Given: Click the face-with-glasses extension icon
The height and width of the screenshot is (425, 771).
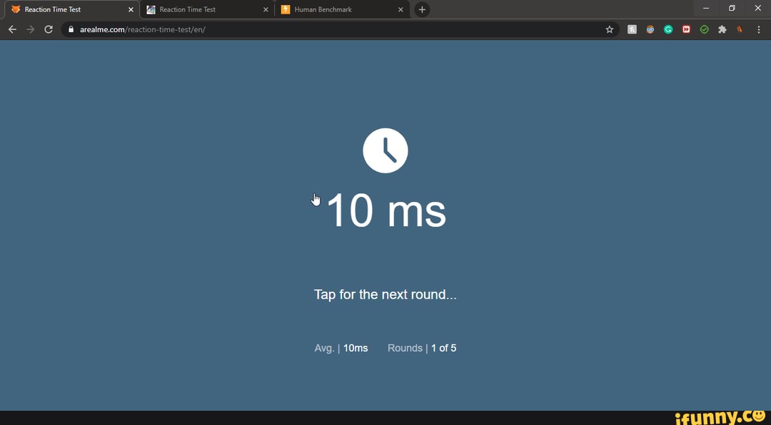Looking at the screenshot, I should coord(650,29).
